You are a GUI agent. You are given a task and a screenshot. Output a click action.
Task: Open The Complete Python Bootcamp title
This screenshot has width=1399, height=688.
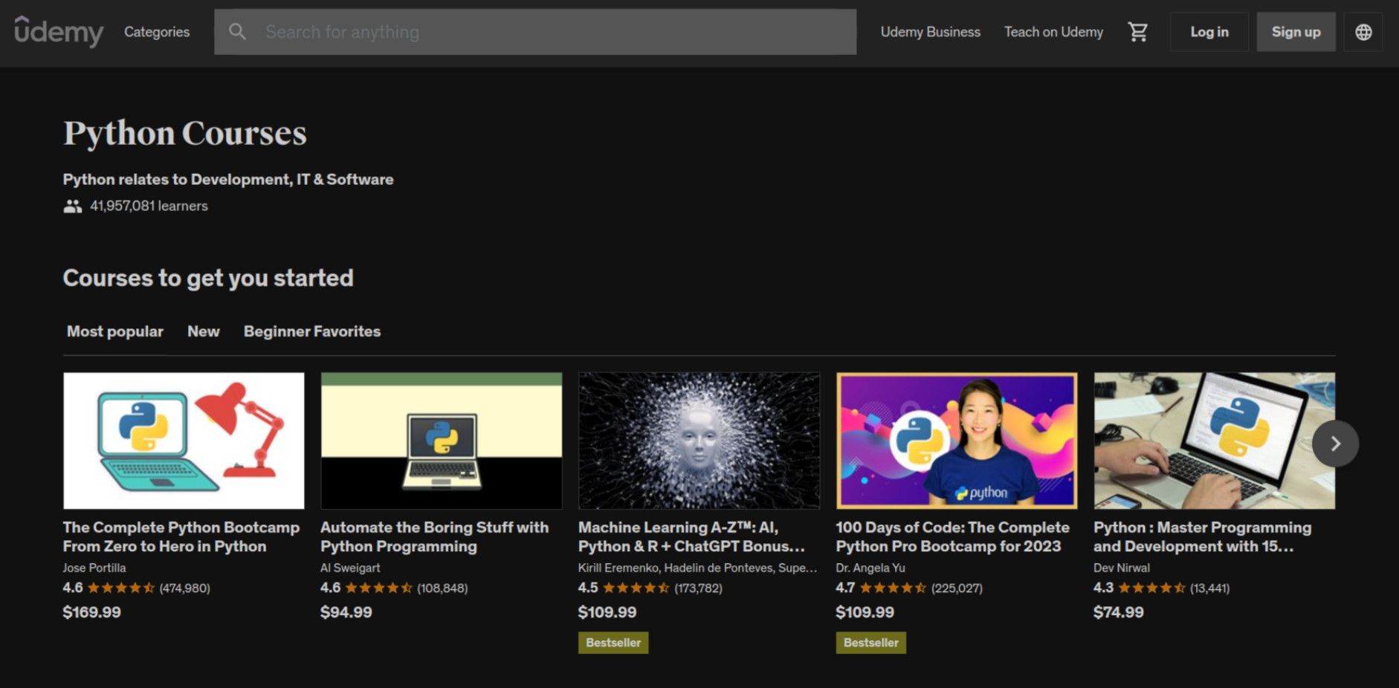181,536
